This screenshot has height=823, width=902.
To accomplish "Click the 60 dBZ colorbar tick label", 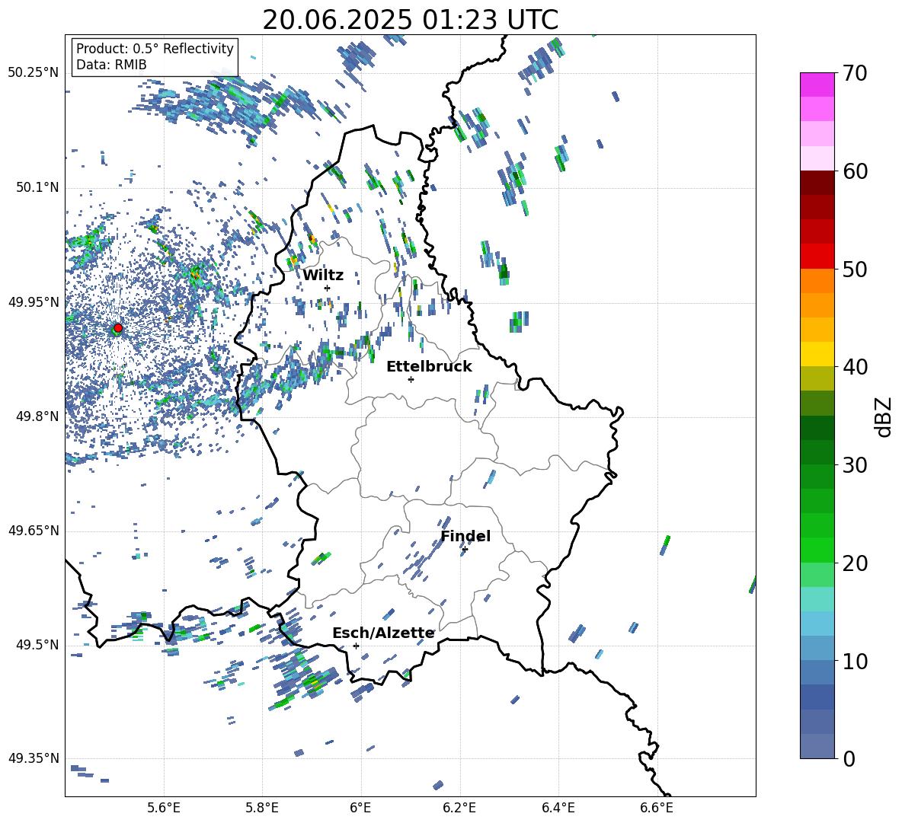I will click(854, 171).
